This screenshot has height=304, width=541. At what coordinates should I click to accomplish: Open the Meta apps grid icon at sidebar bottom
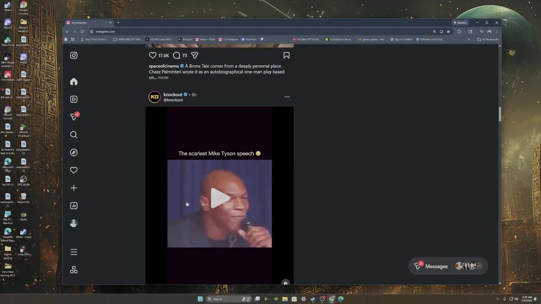[x=74, y=270]
